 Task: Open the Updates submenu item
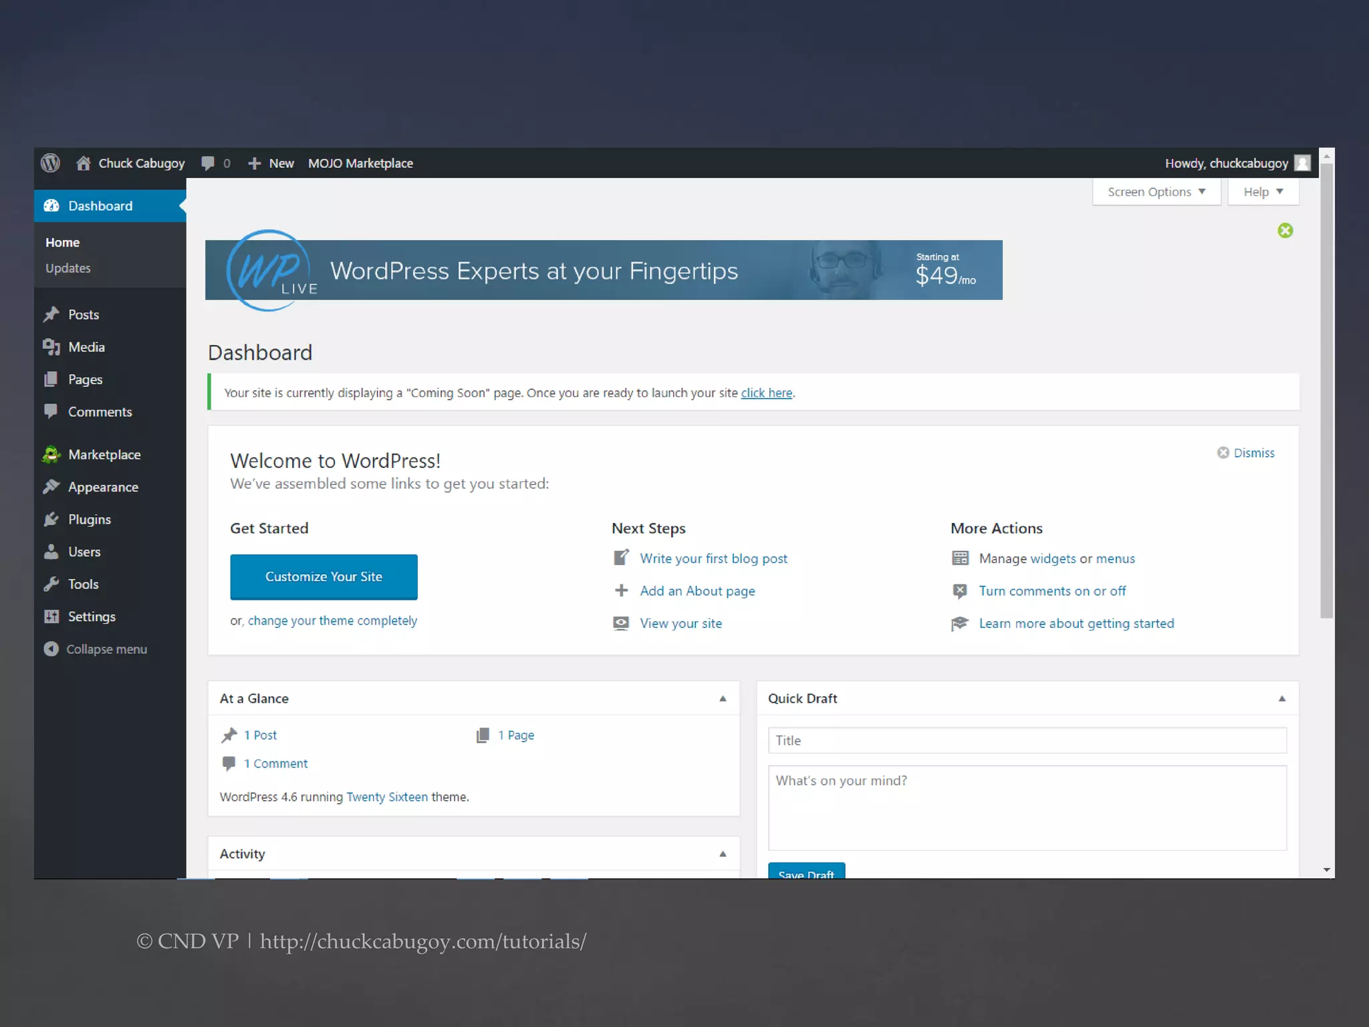click(68, 268)
